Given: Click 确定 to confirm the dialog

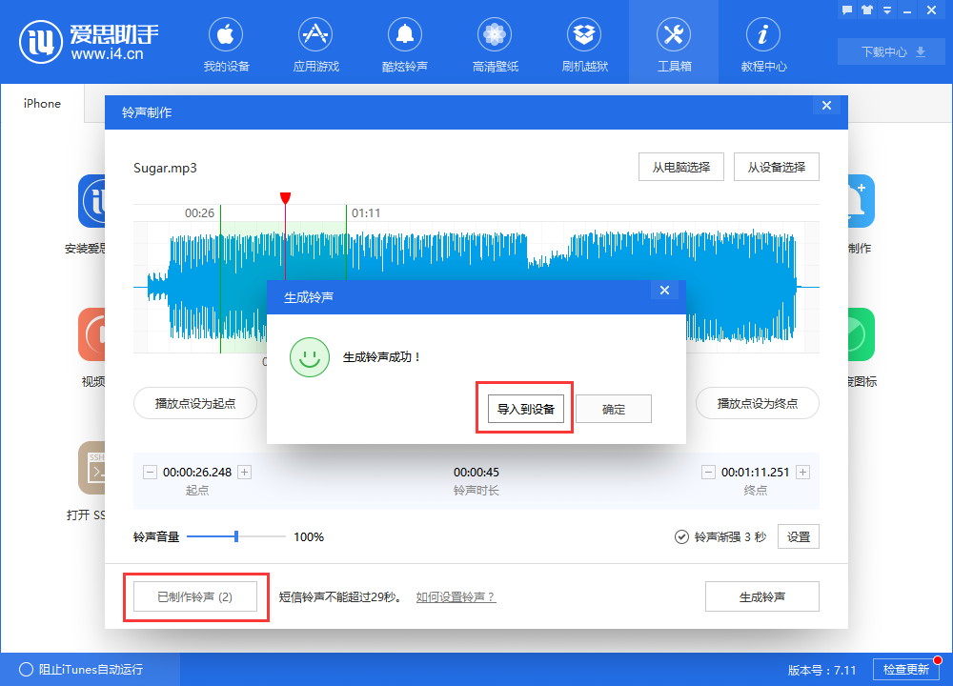Looking at the screenshot, I should 614,409.
